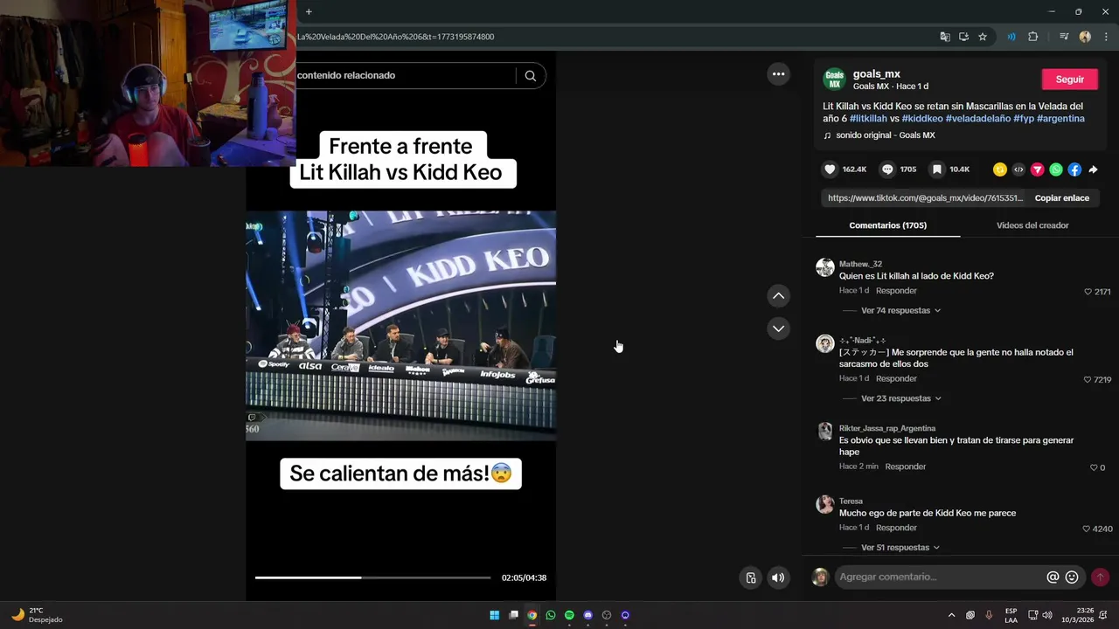Click the search magnifier icon

[x=530, y=76]
